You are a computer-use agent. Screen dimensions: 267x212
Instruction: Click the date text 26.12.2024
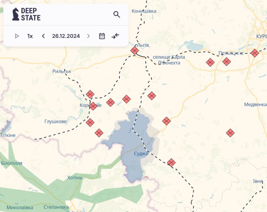click(x=66, y=36)
